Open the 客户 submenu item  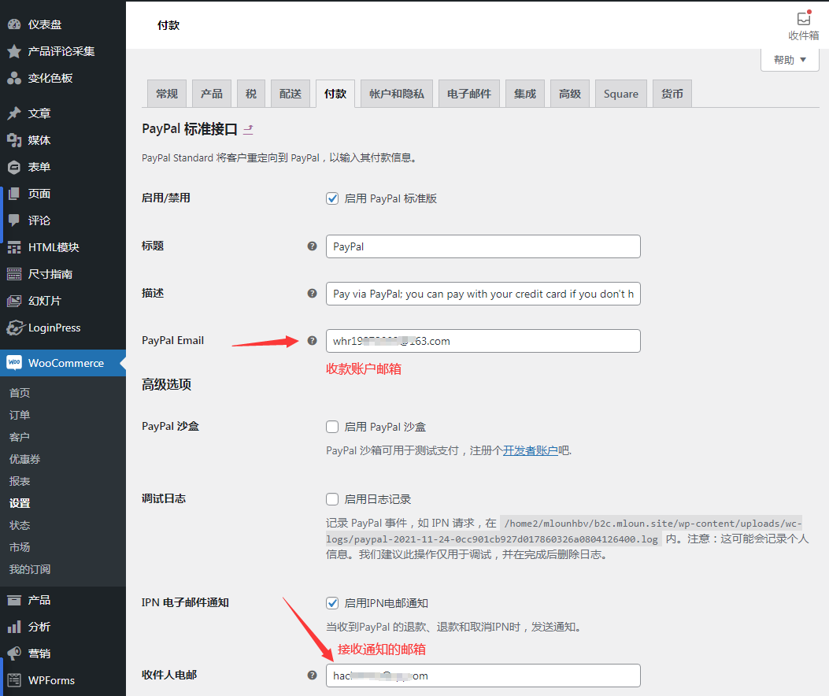pos(20,437)
